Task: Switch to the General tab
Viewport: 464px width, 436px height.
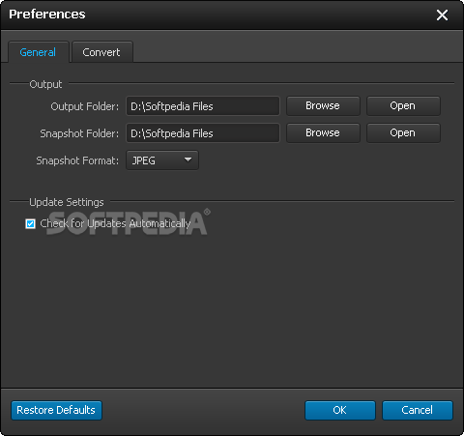Action: pos(39,52)
